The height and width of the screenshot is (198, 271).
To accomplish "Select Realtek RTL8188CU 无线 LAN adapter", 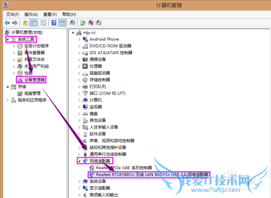I will 152,175.
